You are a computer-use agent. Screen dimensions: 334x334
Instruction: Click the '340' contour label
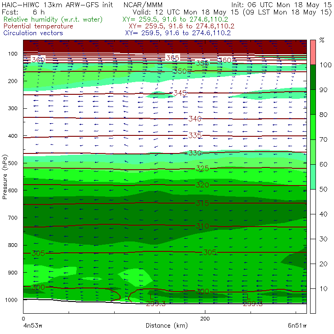tap(195, 119)
